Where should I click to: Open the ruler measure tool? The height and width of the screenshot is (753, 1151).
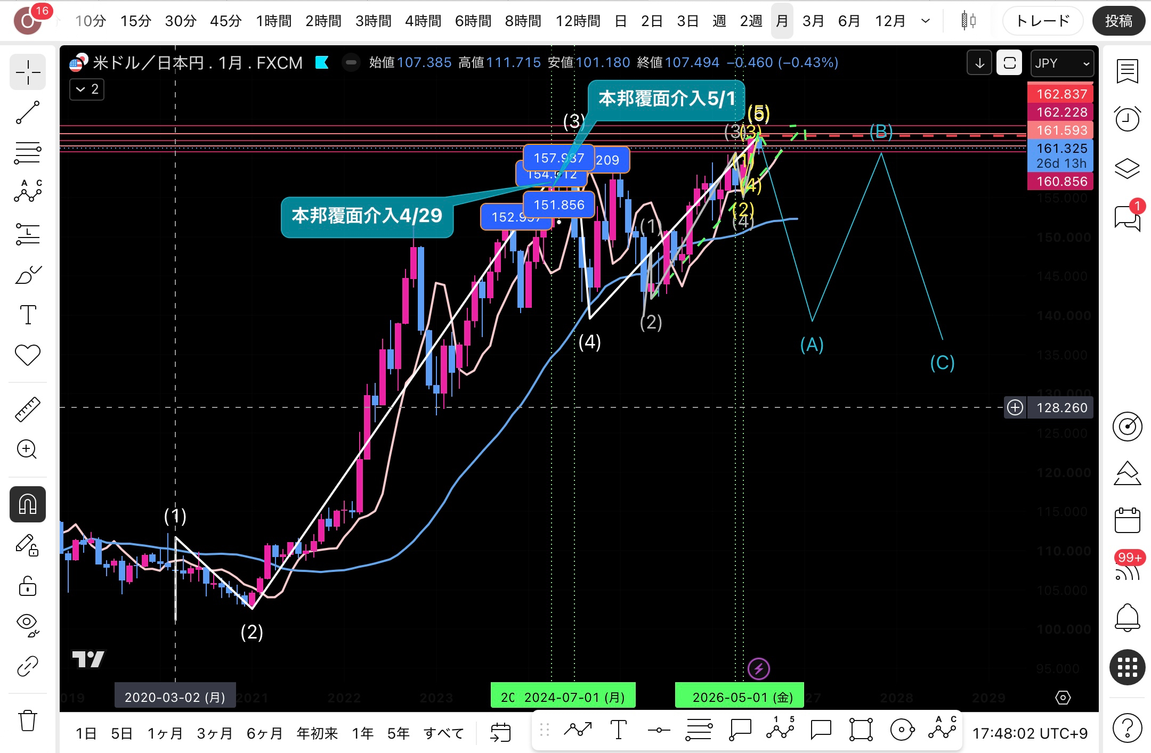point(28,409)
